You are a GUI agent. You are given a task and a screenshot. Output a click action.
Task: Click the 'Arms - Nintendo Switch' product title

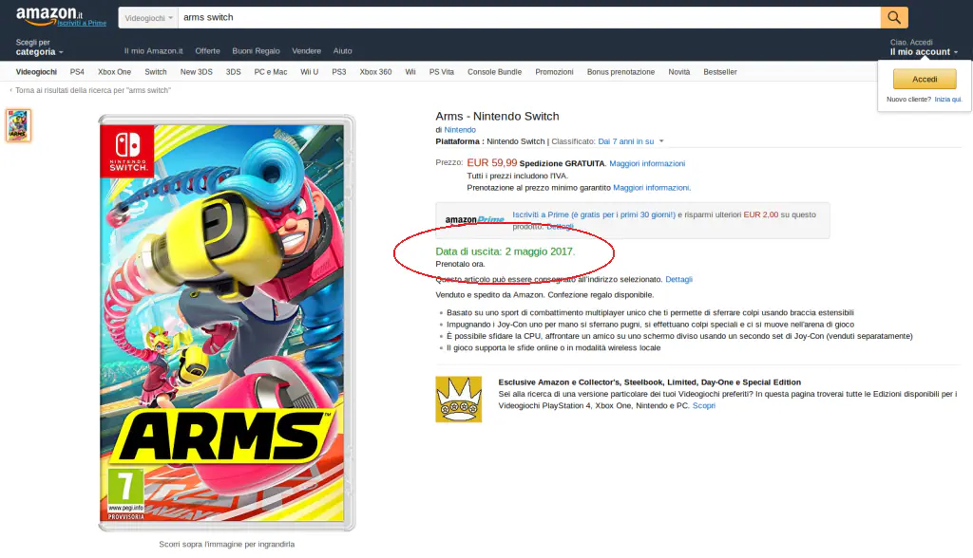(497, 117)
